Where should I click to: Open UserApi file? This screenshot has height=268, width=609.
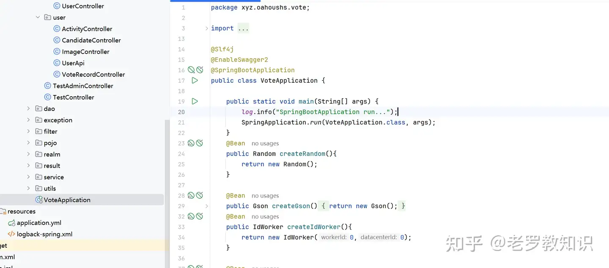tap(73, 63)
